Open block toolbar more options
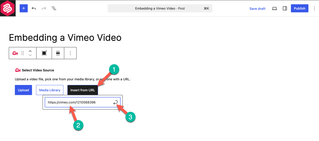The height and width of the screenshot is (141, 319). point(70,53)
